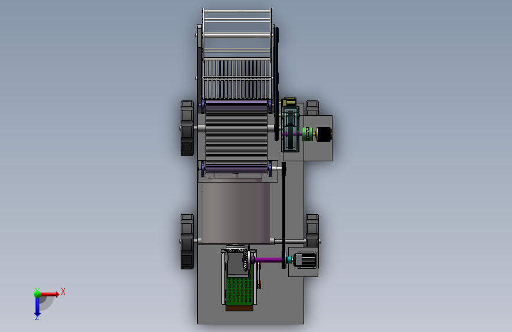512x332 pixels.
Task: Click the blue Z axis arrow of the triad
Action: point(37,307)
